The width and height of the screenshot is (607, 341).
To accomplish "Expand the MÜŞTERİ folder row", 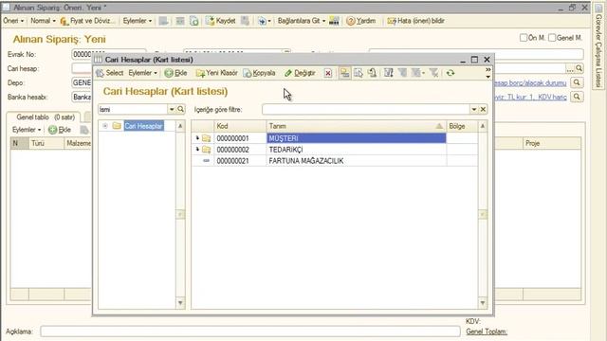I will [x=197, y=138].
